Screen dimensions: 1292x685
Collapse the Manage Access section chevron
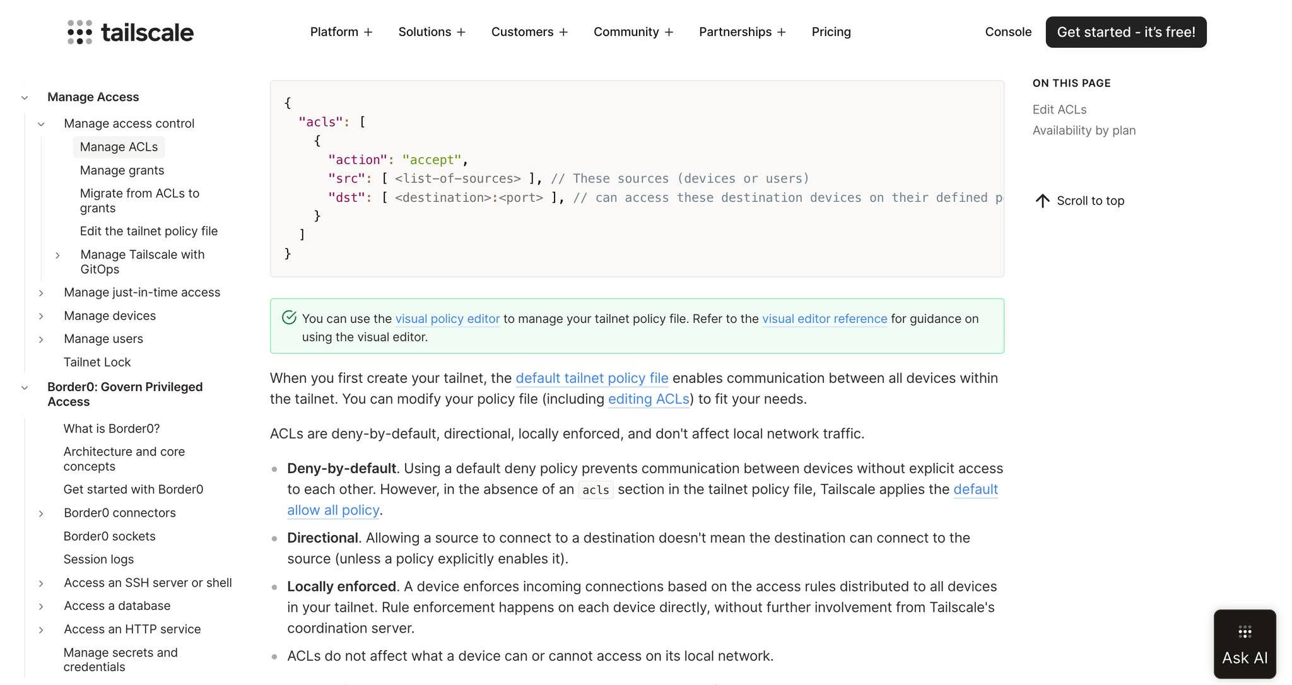click(25, 98)
